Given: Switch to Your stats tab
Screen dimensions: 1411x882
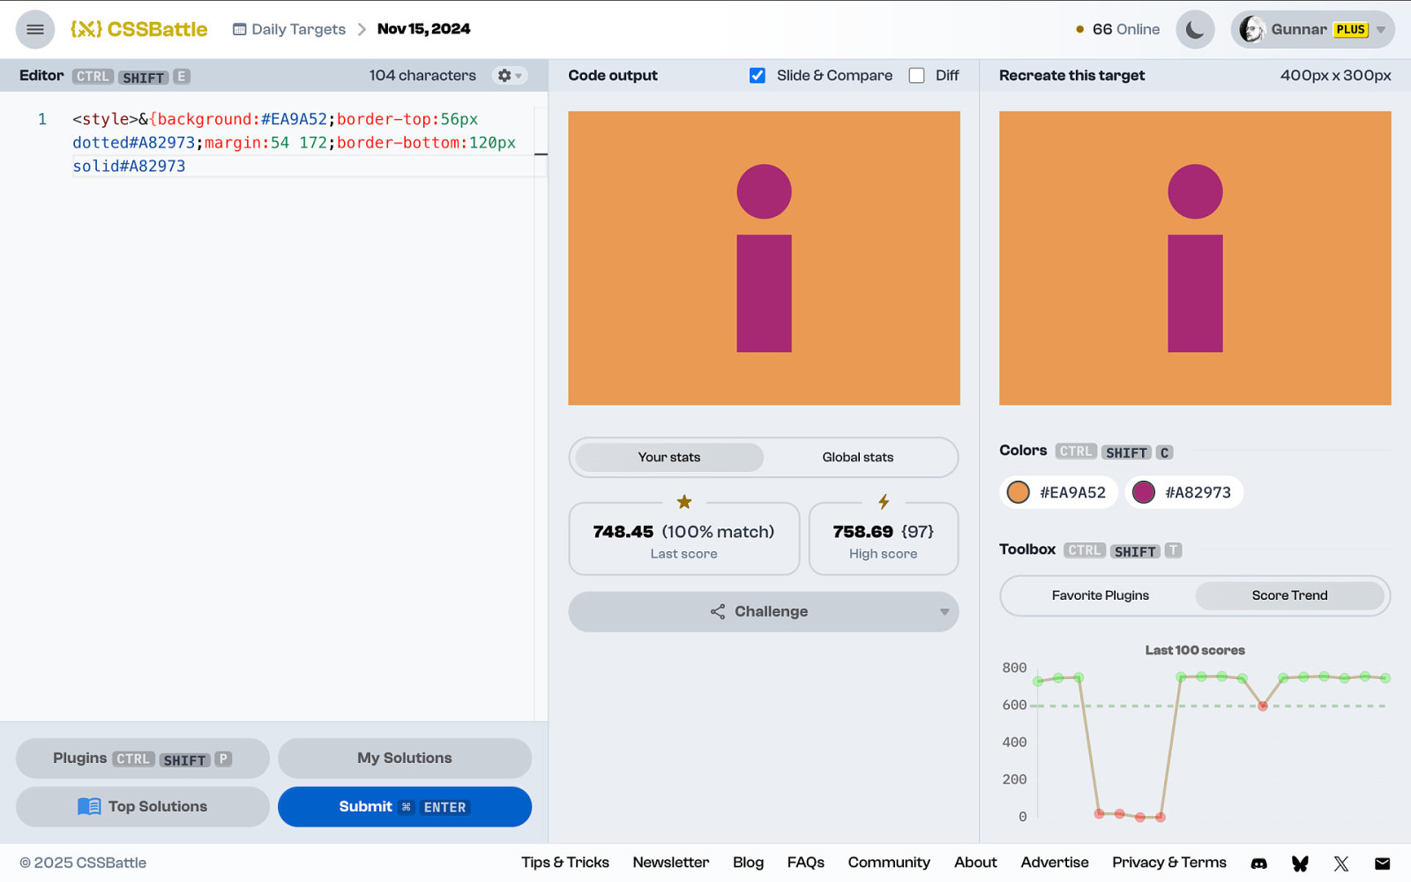Looking at the screenshot, I should click(669, 457).
